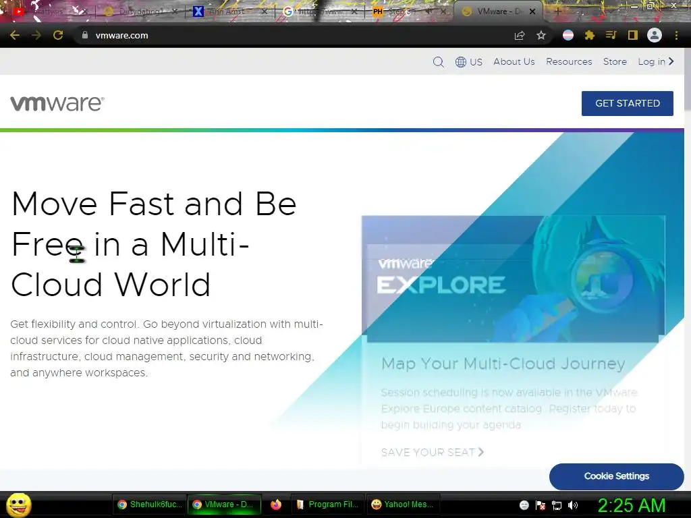The width and height of the screenshot is (691, 518).
Task: Click the GET STARTED button
Action: point(628,103)
